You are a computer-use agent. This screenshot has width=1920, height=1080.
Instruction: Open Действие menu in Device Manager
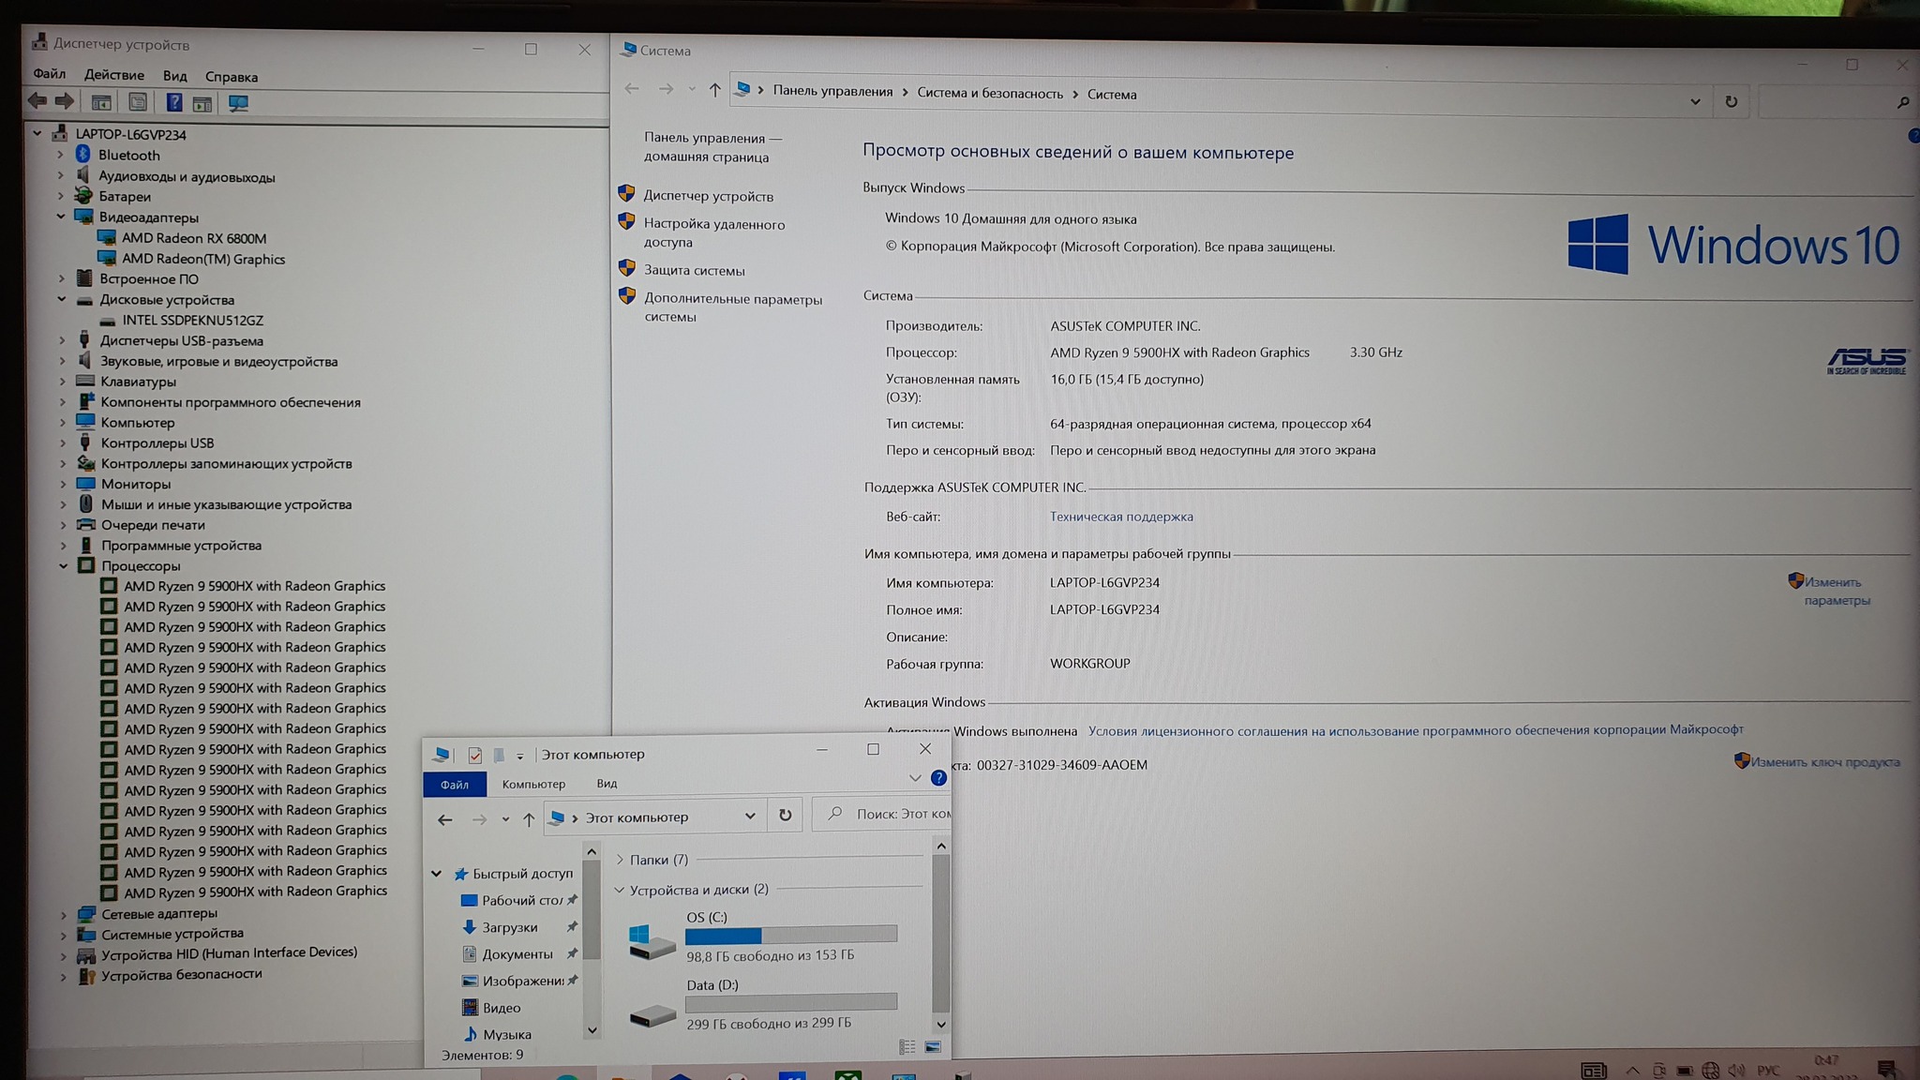(x=114, y=75)
